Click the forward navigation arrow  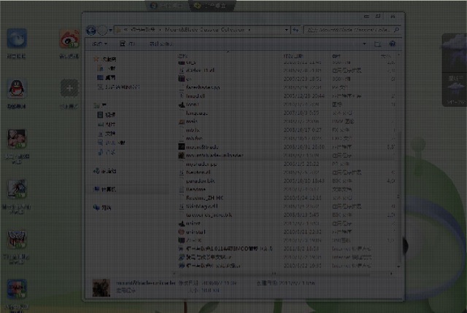pyautogui.click(x=104, y=30)
